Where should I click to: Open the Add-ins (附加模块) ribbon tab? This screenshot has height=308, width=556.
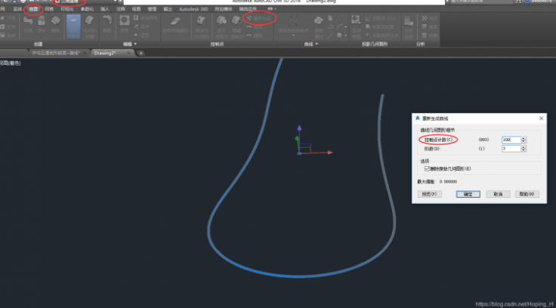(224, 9)
